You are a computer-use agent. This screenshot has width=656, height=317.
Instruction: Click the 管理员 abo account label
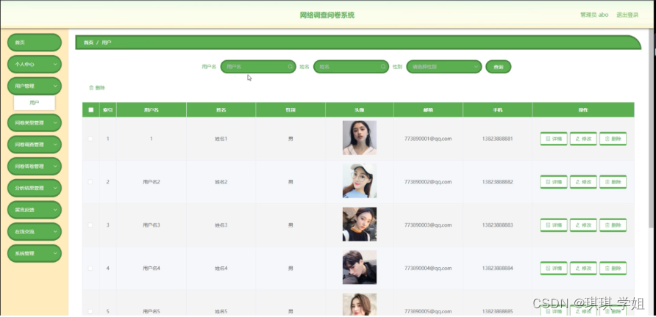[x=594, y=15]
